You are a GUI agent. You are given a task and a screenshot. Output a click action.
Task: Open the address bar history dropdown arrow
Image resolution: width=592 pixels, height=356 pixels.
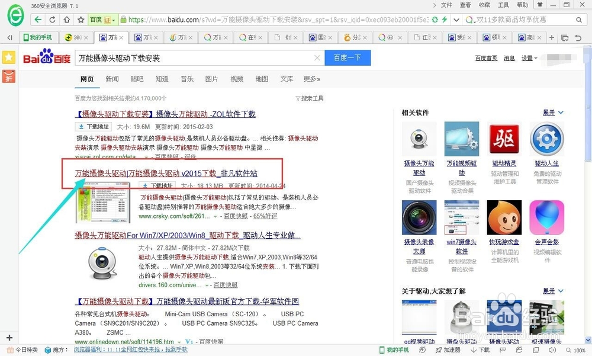pyautogui.click(x=456, y=20)
